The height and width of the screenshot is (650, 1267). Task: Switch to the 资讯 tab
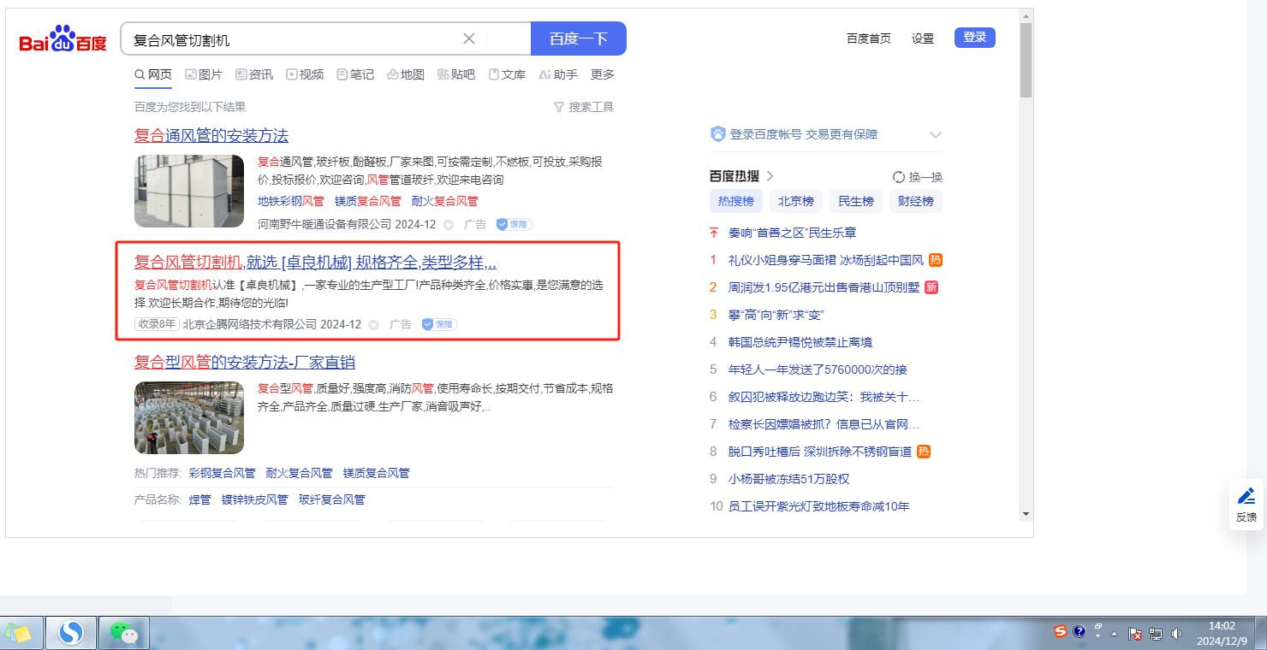[x=254, y=74]
